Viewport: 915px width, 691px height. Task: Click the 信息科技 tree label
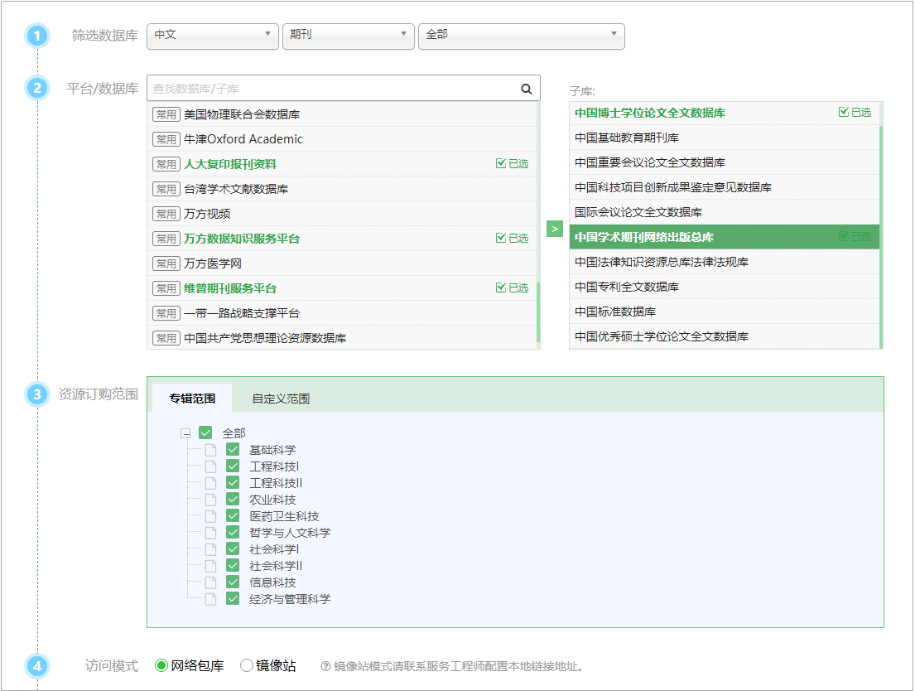tap(272, 582)
